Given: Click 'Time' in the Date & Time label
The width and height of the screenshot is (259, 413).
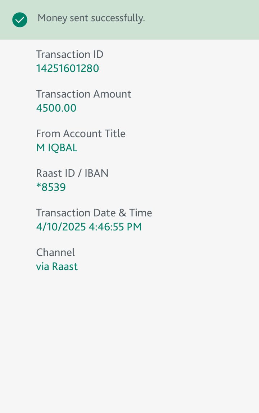Looking at the screenshot, I should [141, 213].
